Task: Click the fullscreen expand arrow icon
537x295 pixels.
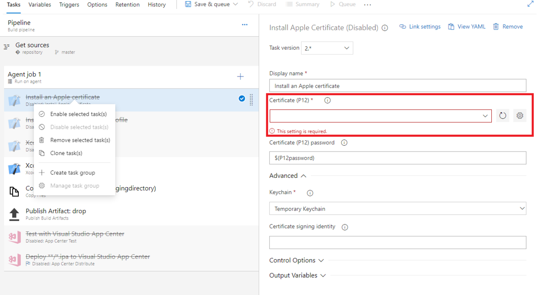Action: point(530,4)
